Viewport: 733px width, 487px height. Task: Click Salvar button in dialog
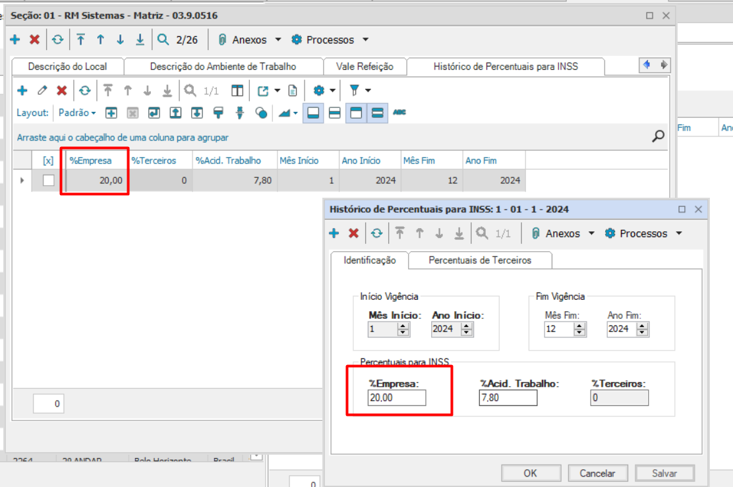coord(664,473)
